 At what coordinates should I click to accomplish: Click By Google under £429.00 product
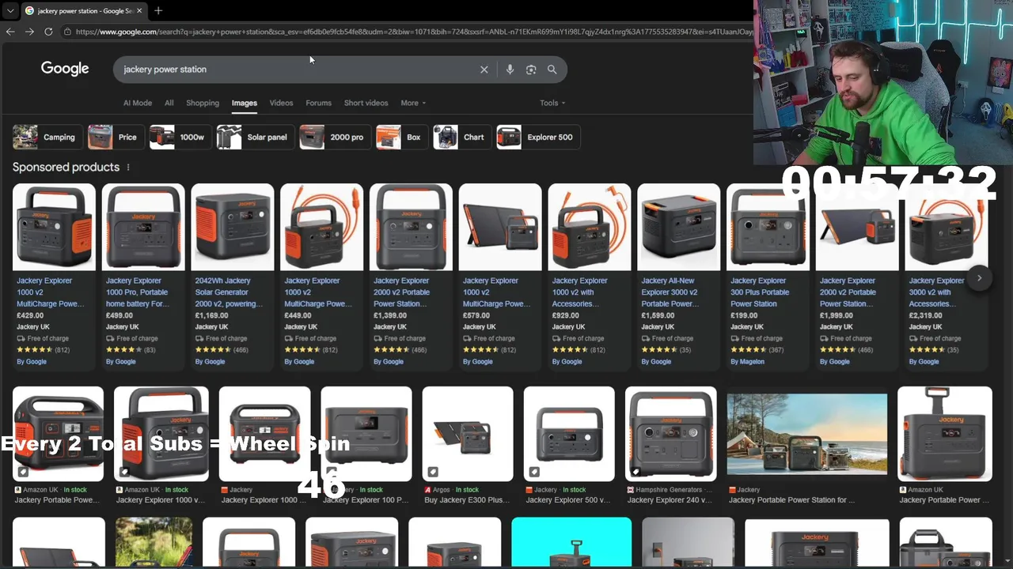(x=32, y=362)
